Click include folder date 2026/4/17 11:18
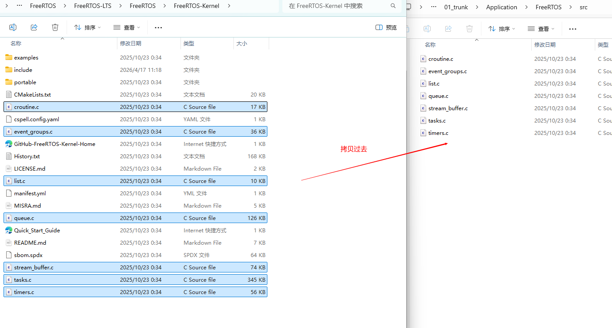This screenshot has height=328, width=612. pos(141,70)
